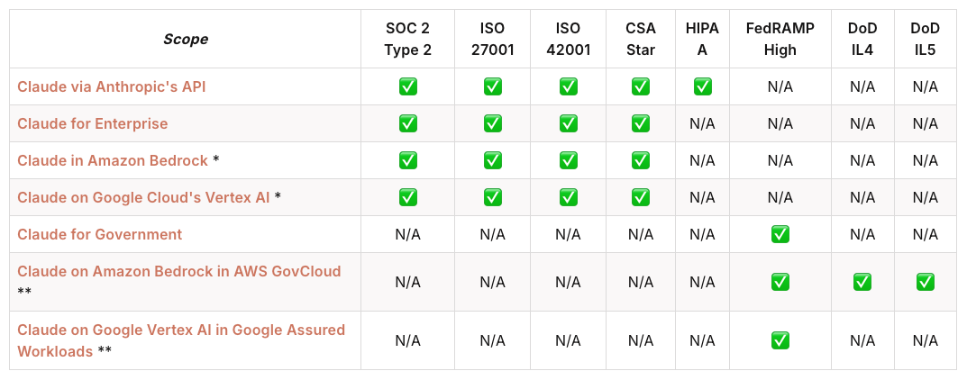The height and width of the screenshot is (380, 967).
Task: Click ISO 42001 checkmark for Claude via Anthropic's API
Action: [568, 86]
